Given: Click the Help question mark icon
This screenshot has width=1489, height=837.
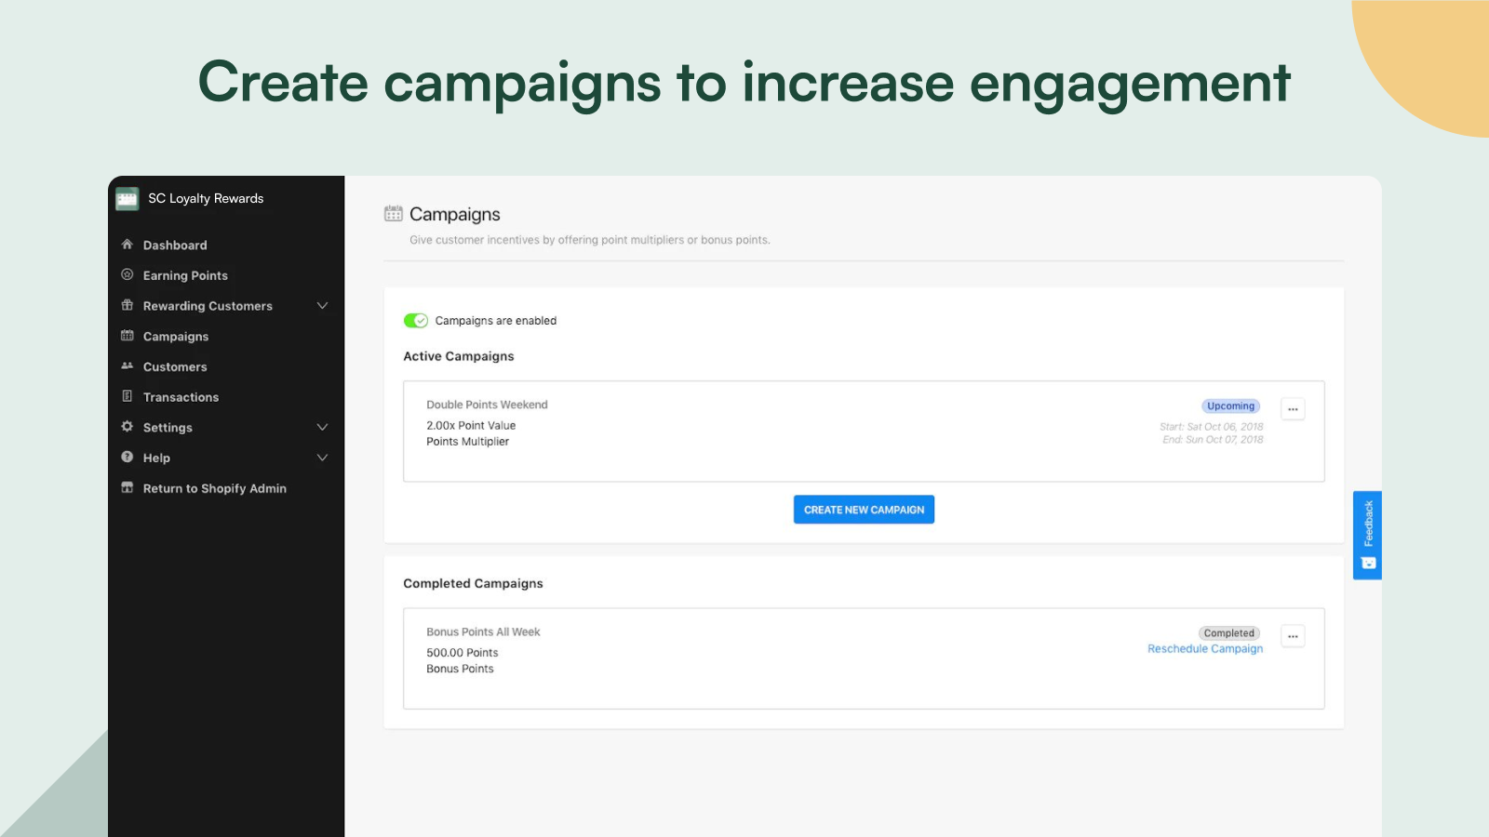Looking at the screenshot, I should [x=127, y=458].
